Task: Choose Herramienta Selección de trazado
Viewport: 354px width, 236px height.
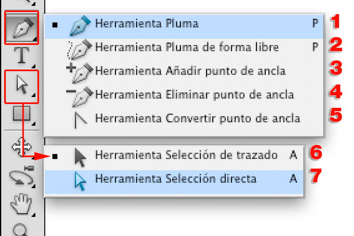Action: [x=186, y=155]
